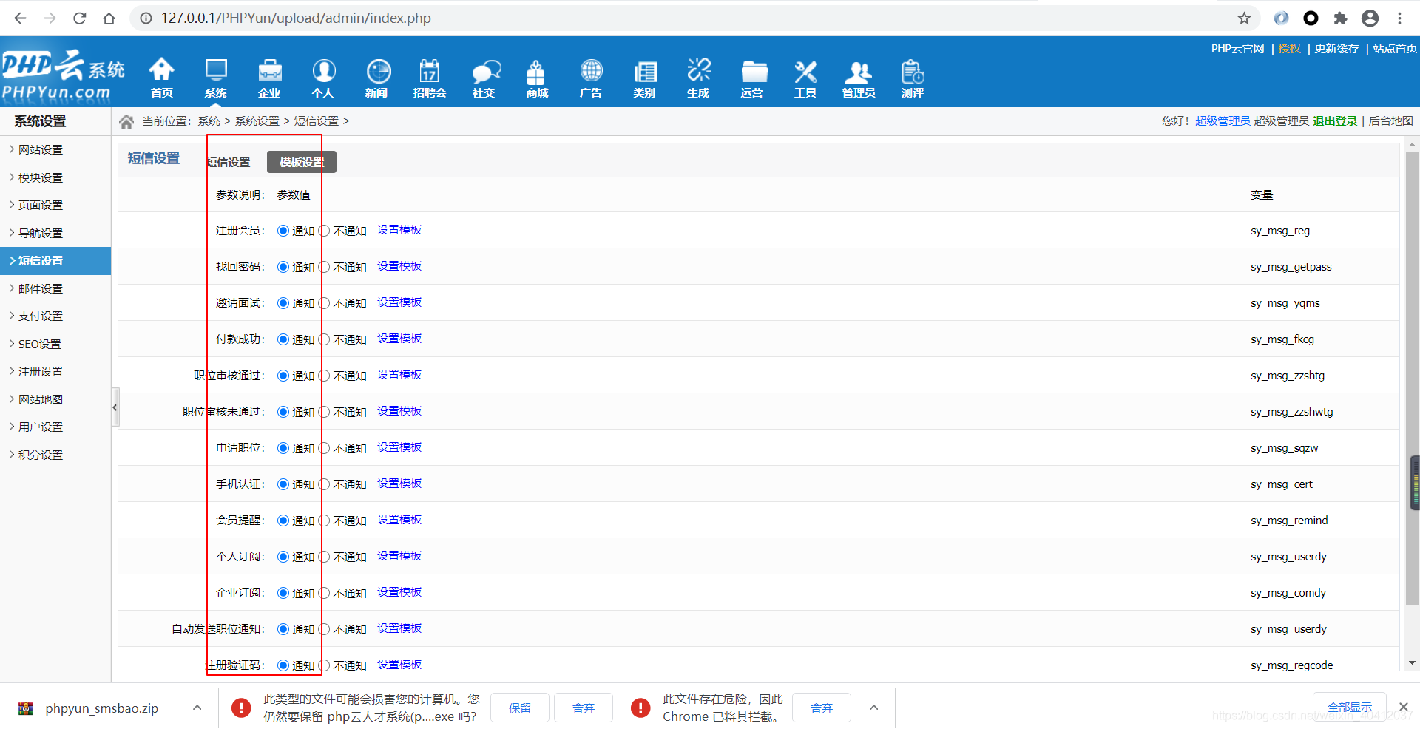Focus the browser address bar URL
This screenshot has height=729, width=1420.
pos(296,18)
